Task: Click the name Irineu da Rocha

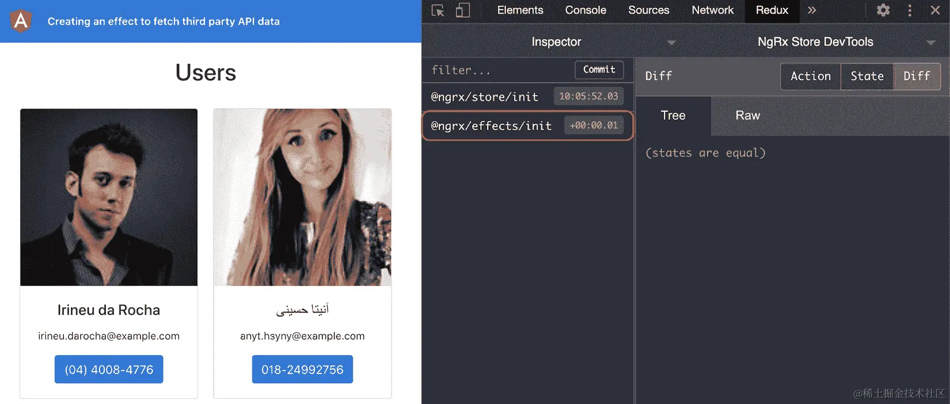Action: [x=109, y=310]
